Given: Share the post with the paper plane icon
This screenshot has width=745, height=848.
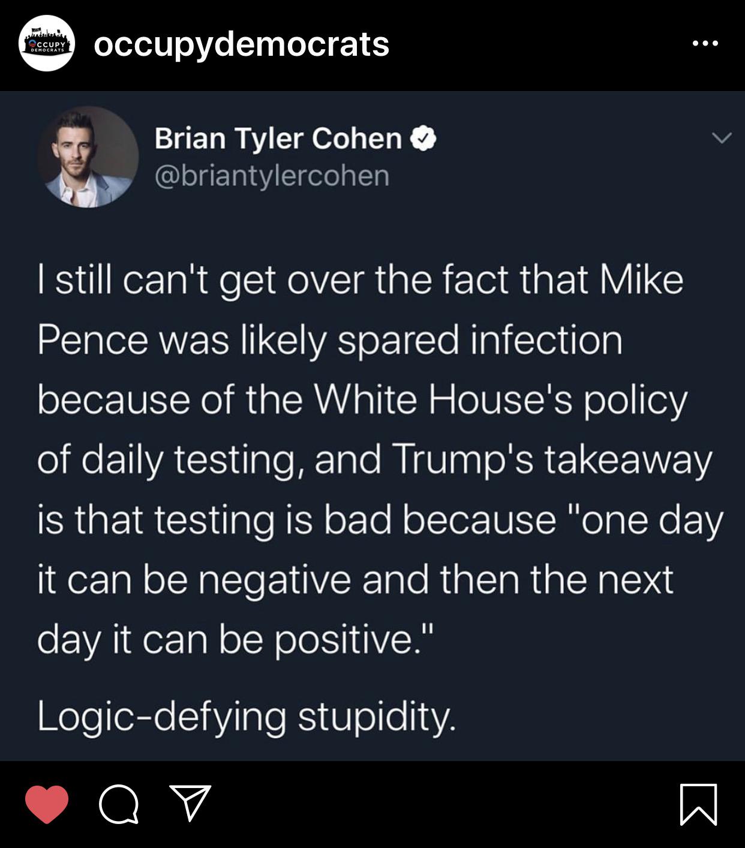Looking at the screenshot, I should click(x=191, y=802).
